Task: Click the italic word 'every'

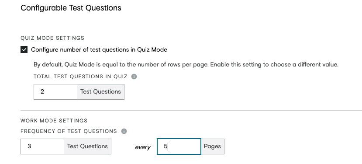Action: (143, 147)
